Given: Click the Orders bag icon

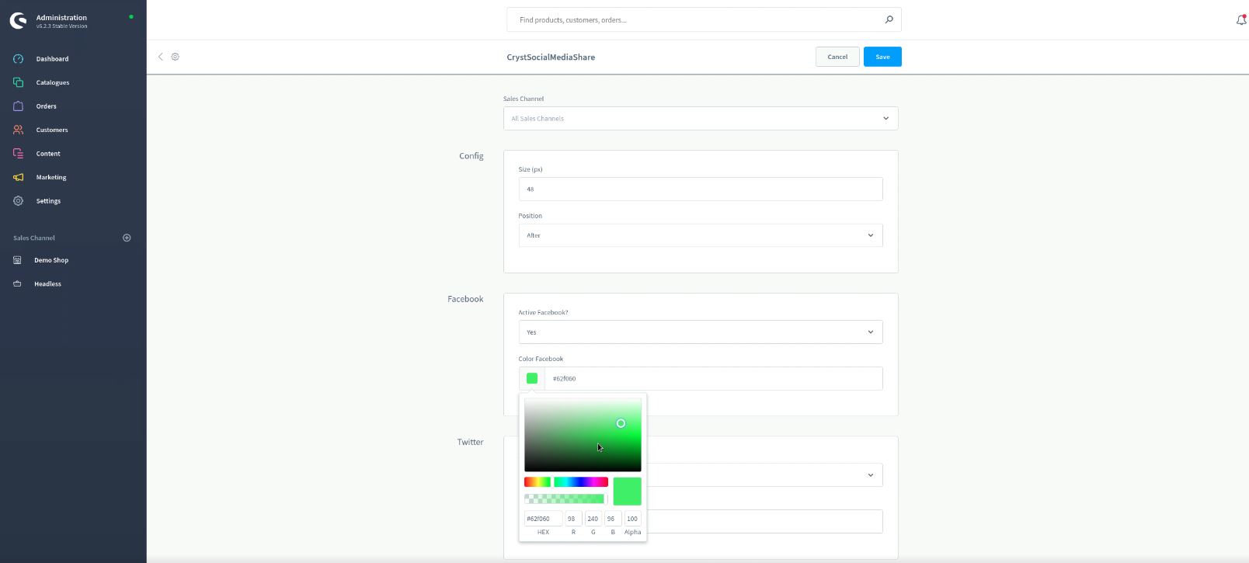Looking at the screenshot, I should (x=18, y=106).
